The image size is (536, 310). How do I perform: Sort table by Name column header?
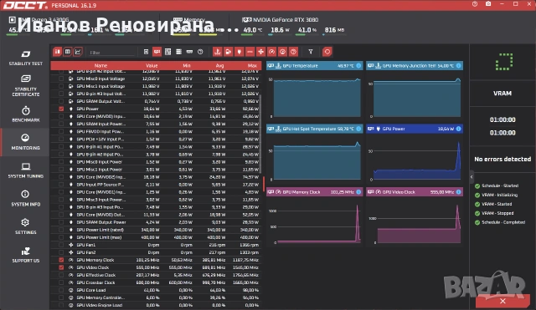click(100, 65)
